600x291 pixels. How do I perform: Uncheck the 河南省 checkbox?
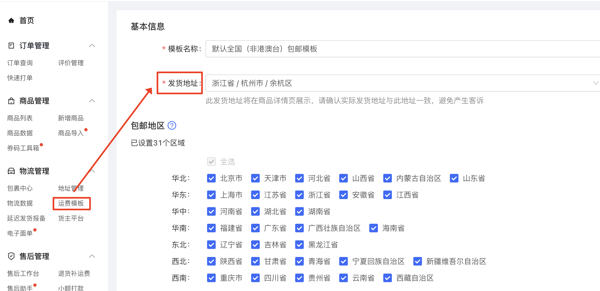[x=211, y=211]
